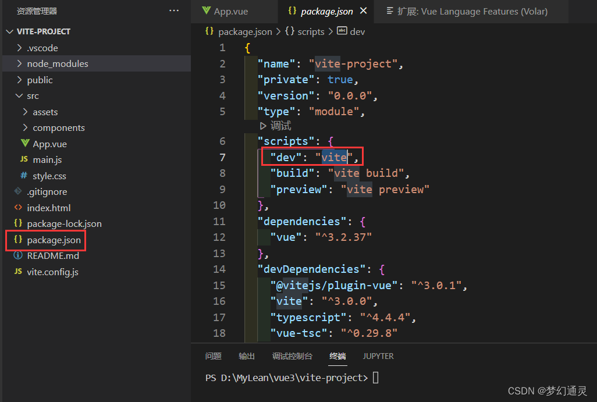Viewport: 597px width, 402px height.
Task: Click the Vue icon beside App.vue file
Action: (25, 144)
